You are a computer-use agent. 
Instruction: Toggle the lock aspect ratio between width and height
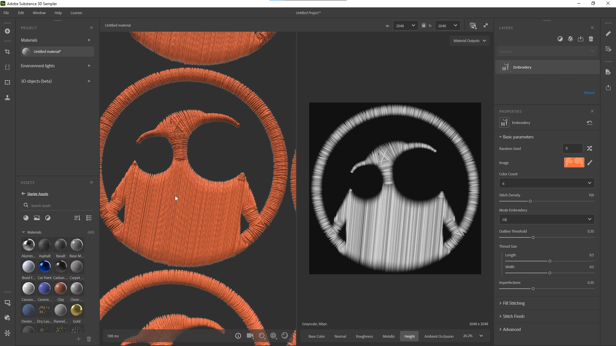click(423, 25)
